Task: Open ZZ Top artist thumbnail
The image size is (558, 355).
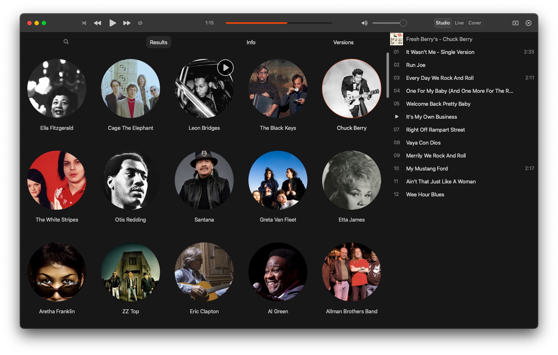Action: click(x=131, y=272)
